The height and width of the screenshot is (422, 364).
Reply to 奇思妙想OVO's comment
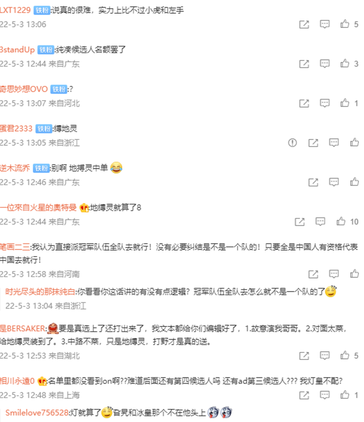(325, 103)
